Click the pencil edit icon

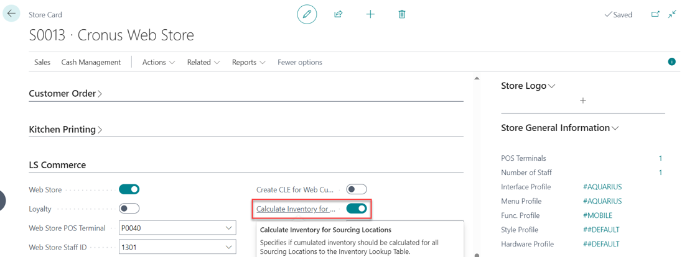click(307, 14)
